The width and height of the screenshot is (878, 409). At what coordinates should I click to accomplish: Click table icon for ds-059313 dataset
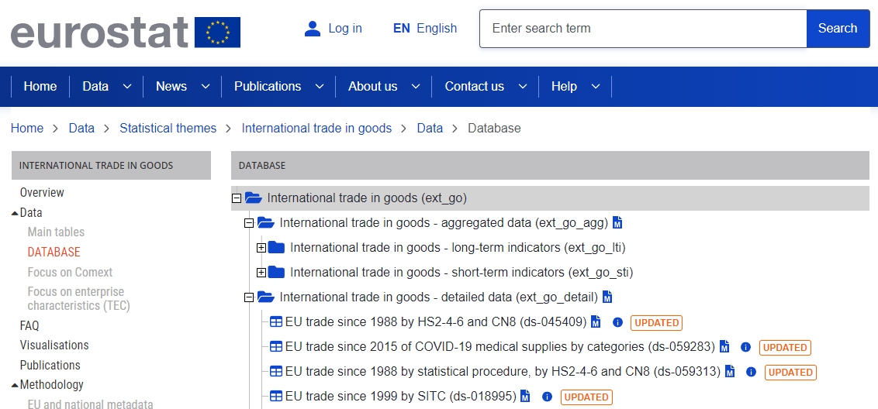pyautogui.click(x=276, y=372)
